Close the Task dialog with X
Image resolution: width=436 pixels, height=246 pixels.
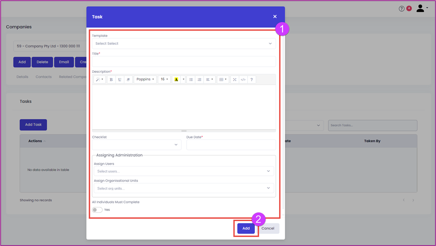coord(275,16)
